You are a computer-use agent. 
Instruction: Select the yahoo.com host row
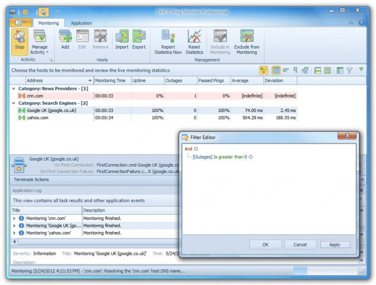157,118
